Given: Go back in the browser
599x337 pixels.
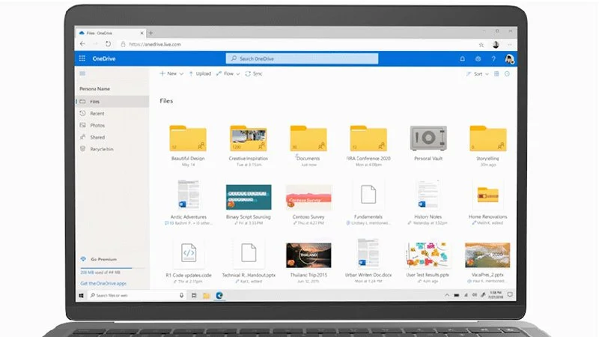Looking at the screenshot, I should click(82, 44).
